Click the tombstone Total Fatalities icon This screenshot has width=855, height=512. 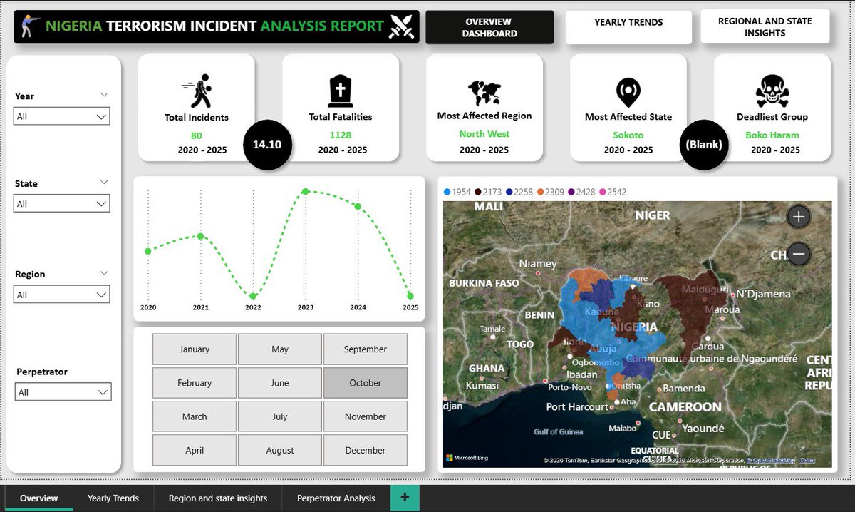(341, 91)
